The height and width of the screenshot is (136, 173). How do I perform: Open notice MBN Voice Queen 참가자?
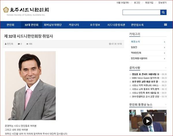coord(145,78)
